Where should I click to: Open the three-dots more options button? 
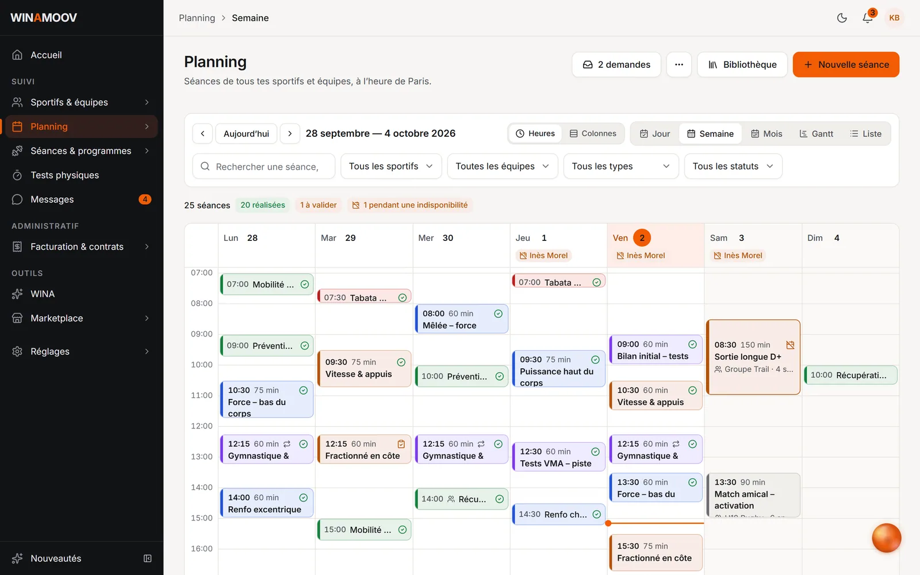pos(679,64)
